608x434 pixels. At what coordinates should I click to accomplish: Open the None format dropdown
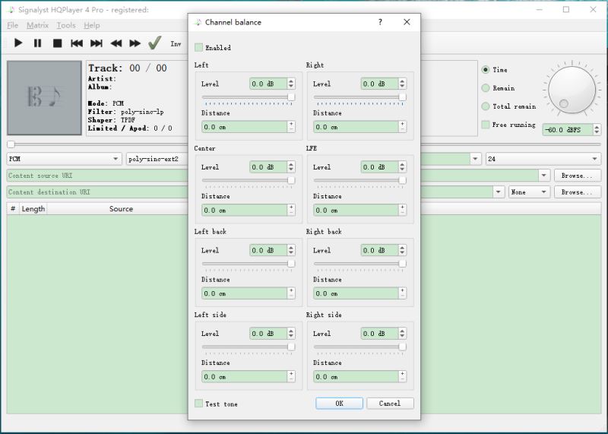click(529, 192)
